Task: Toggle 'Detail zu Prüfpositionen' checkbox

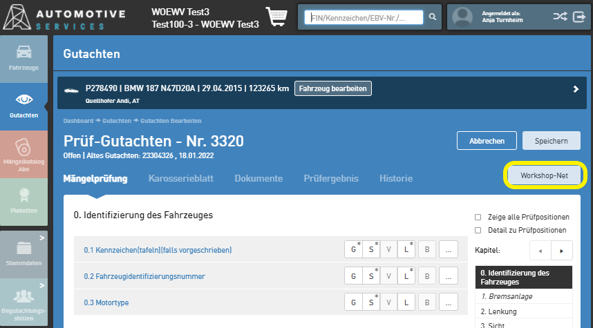Action: [x=478, y=230]
